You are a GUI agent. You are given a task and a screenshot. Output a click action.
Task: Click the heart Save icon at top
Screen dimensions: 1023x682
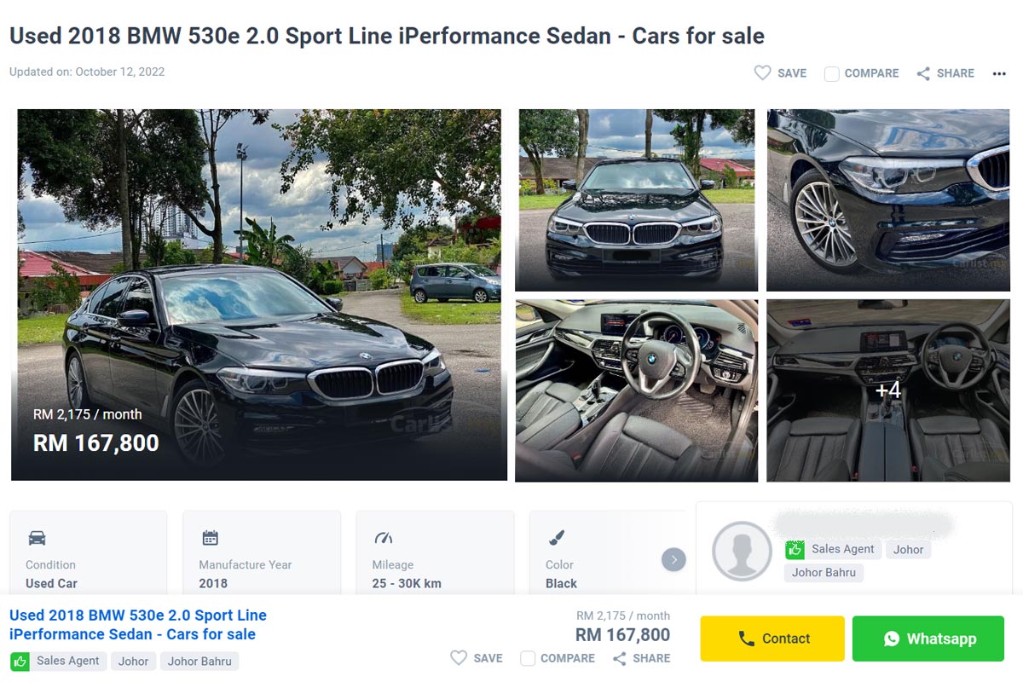point(763,73)
